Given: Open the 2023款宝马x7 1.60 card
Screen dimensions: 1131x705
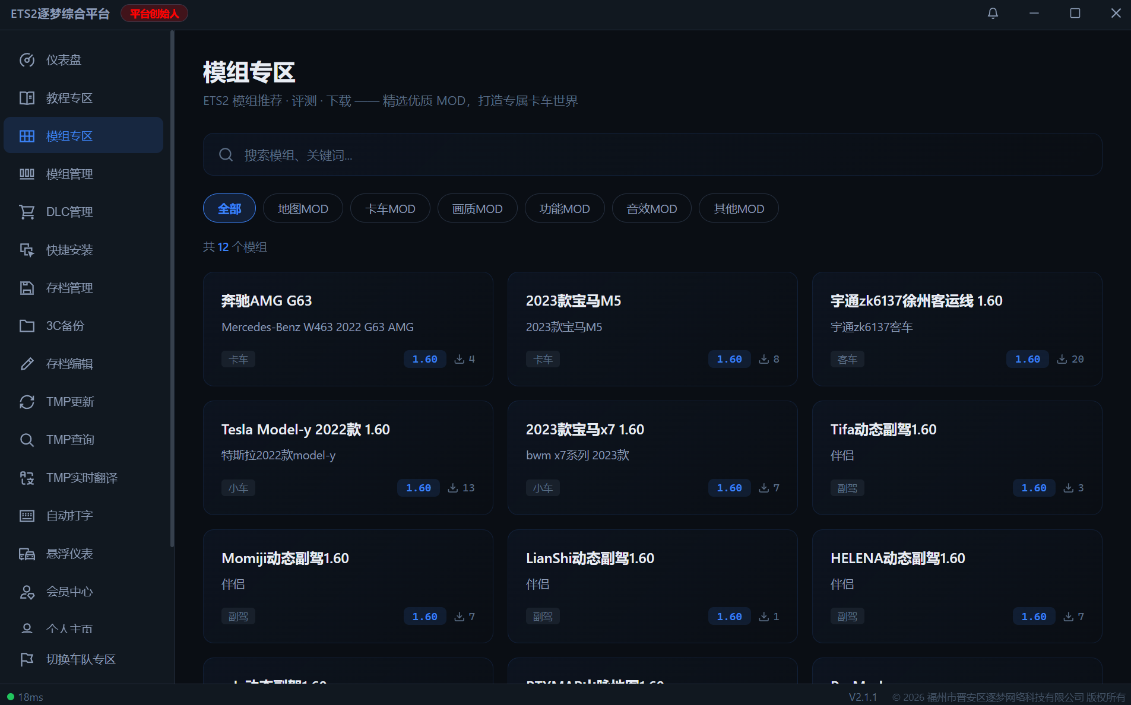Looking at the screenshot, I should [x=652, y=458].
